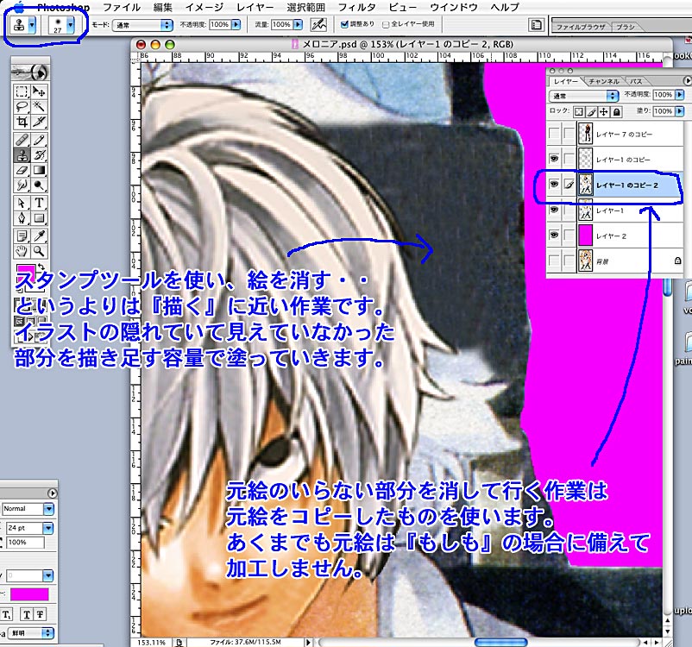Hide the レイヤー 2 layer eye
Image resolution: width=692 pixels, height=647 pixels.
[554, 236]
